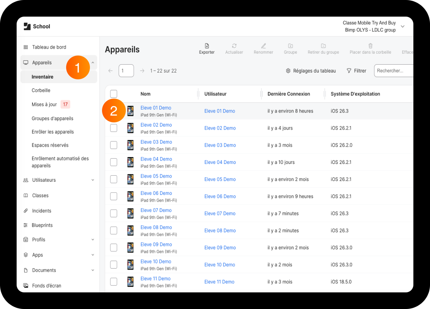Open Groupes d'appareils menu entry
Image resolution: width=430 pixels, height=309 pixels.
pos(53,119)
